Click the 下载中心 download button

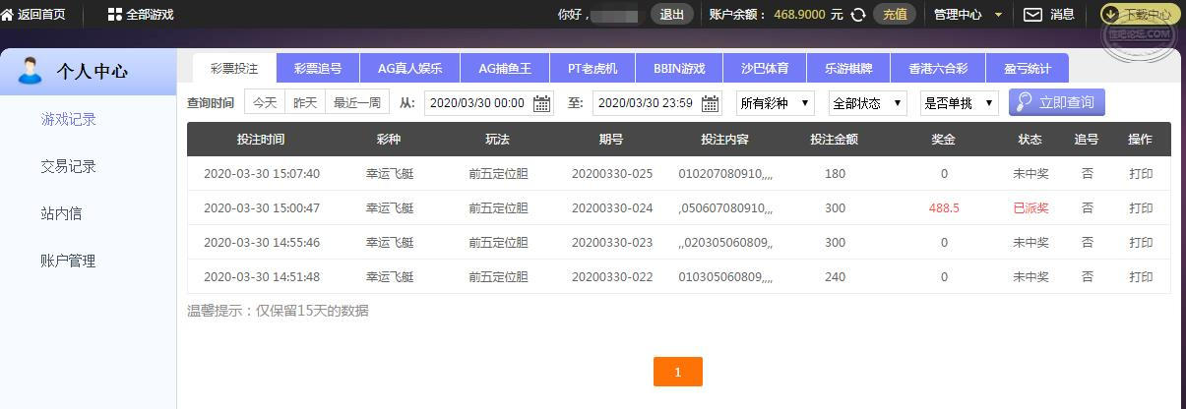(1140, 15)
